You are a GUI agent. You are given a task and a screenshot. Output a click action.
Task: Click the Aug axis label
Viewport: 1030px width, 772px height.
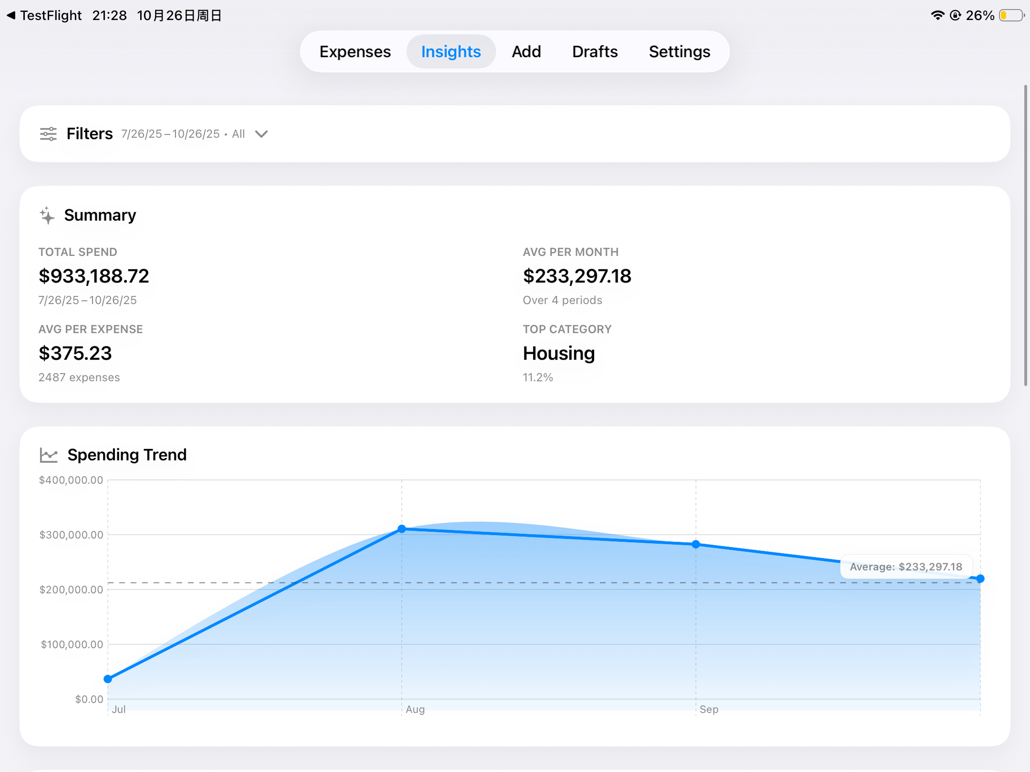tap(415, 709)
